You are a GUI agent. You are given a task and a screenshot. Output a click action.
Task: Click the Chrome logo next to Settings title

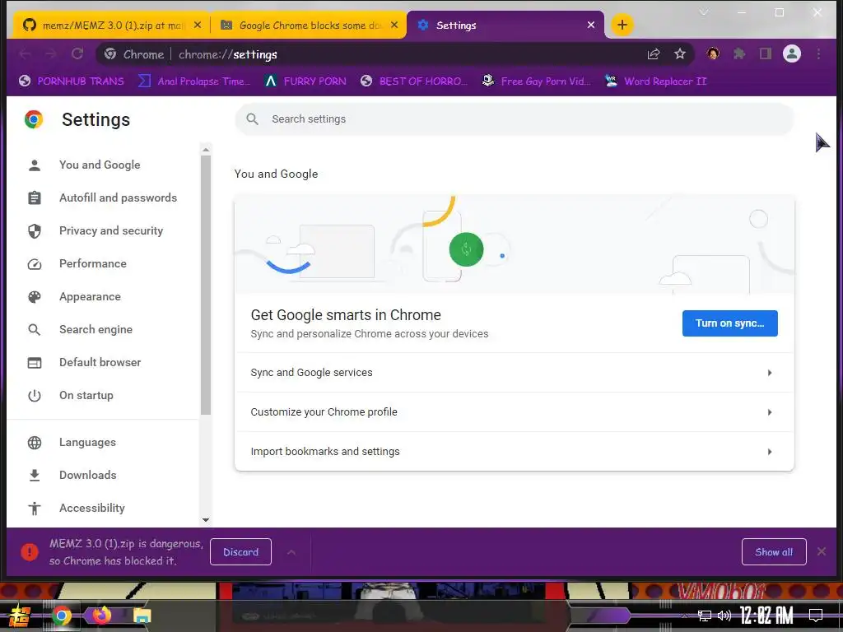point(33,119)
